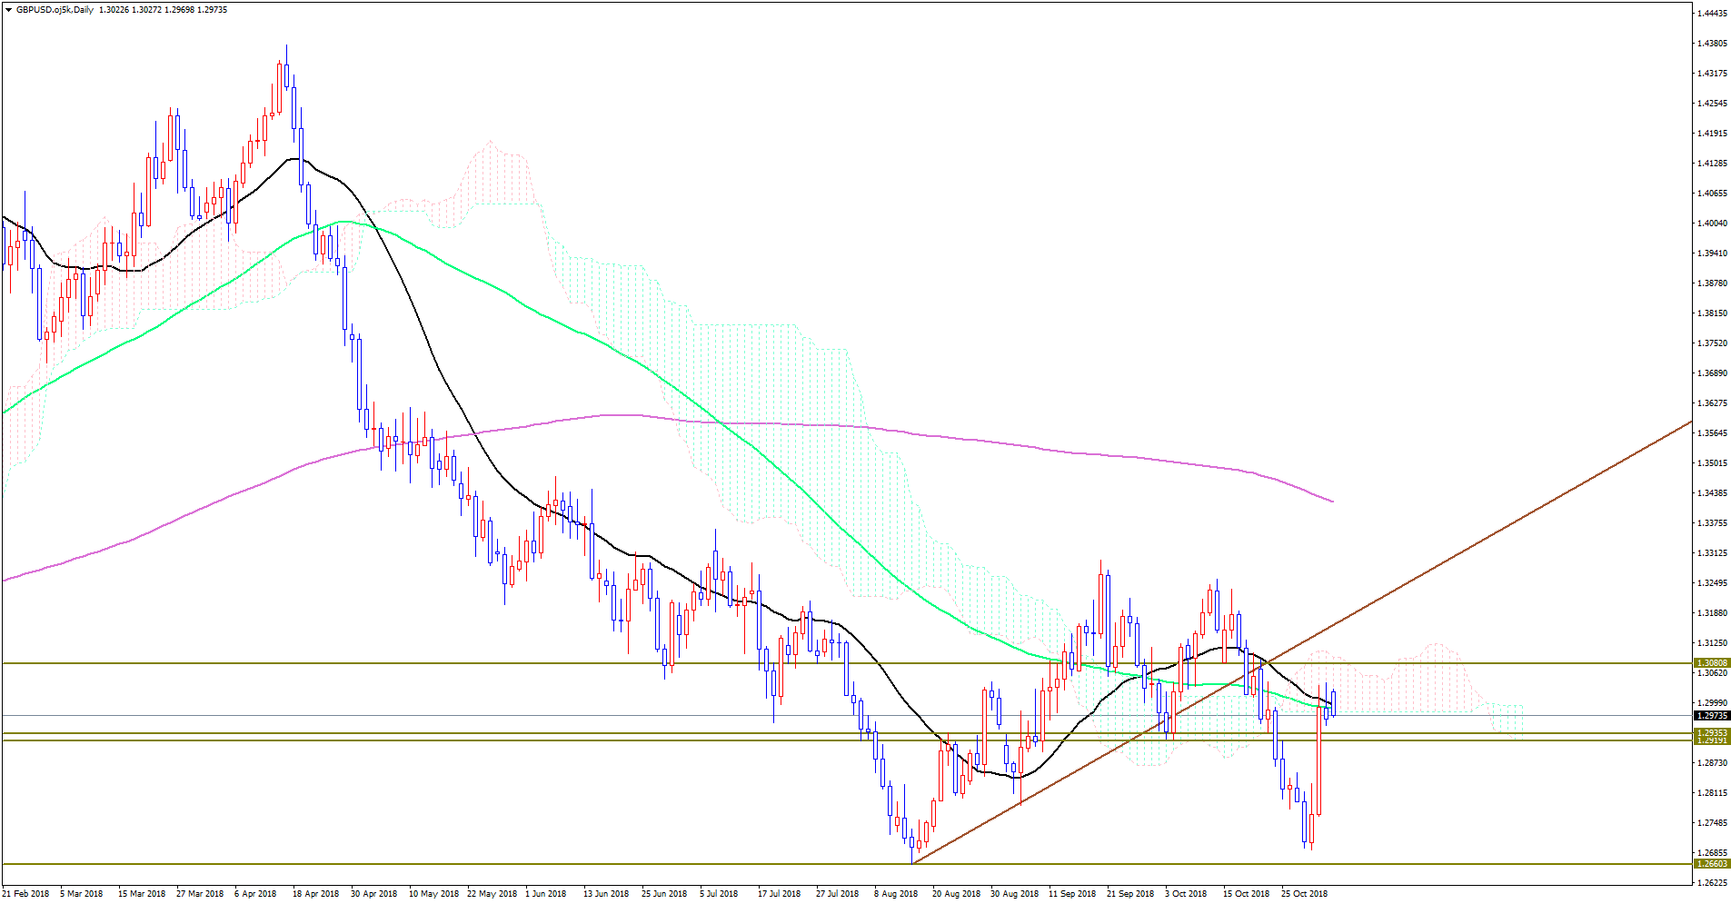Image resolution: width=1731 pixels, height=904 pixels.
Task: Click the 1.44435 price scale label
Action: click(x=1713, y=13)
